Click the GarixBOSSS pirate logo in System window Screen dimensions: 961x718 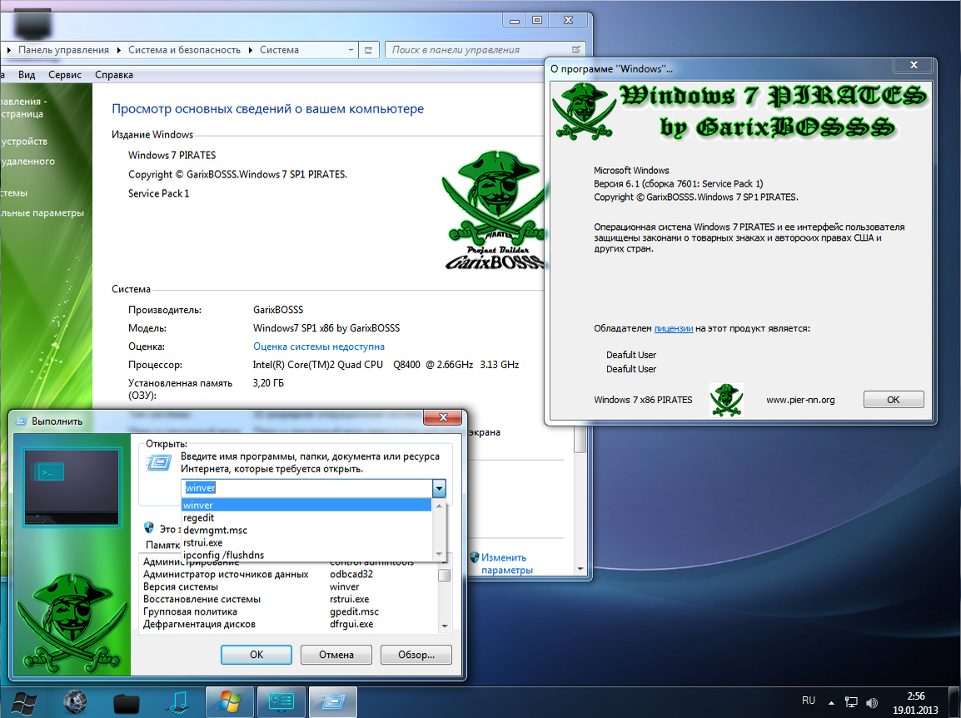click(x=493, y=210)
